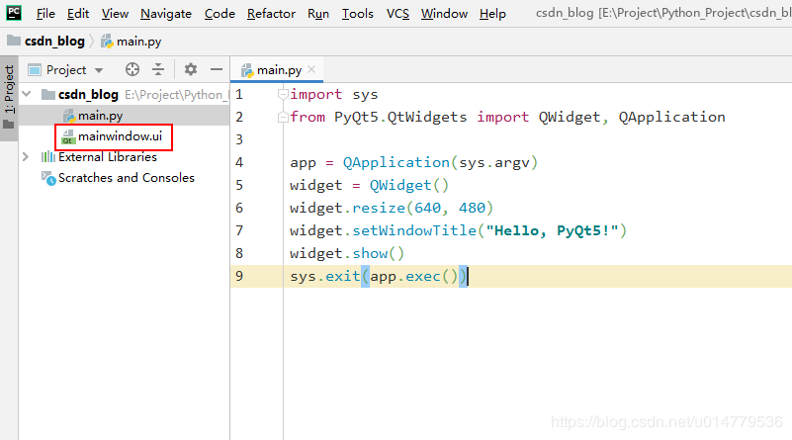Open Project panel settings gear

click(x=191, y=69)
